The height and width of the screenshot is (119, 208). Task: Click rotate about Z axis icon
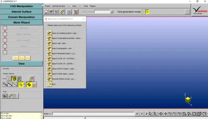(x=180, y=114)
